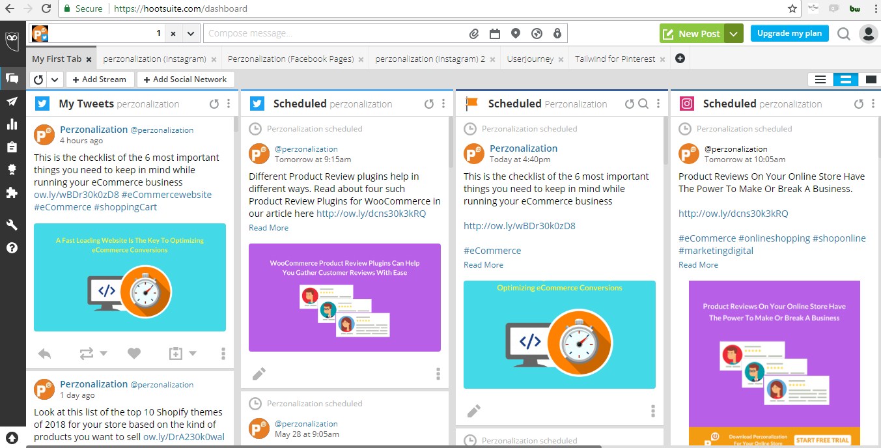The image size is (881, 448).
Task: Click the #onlineshopping hashtag
Action: pyautogui.click(x=774, y=238)
